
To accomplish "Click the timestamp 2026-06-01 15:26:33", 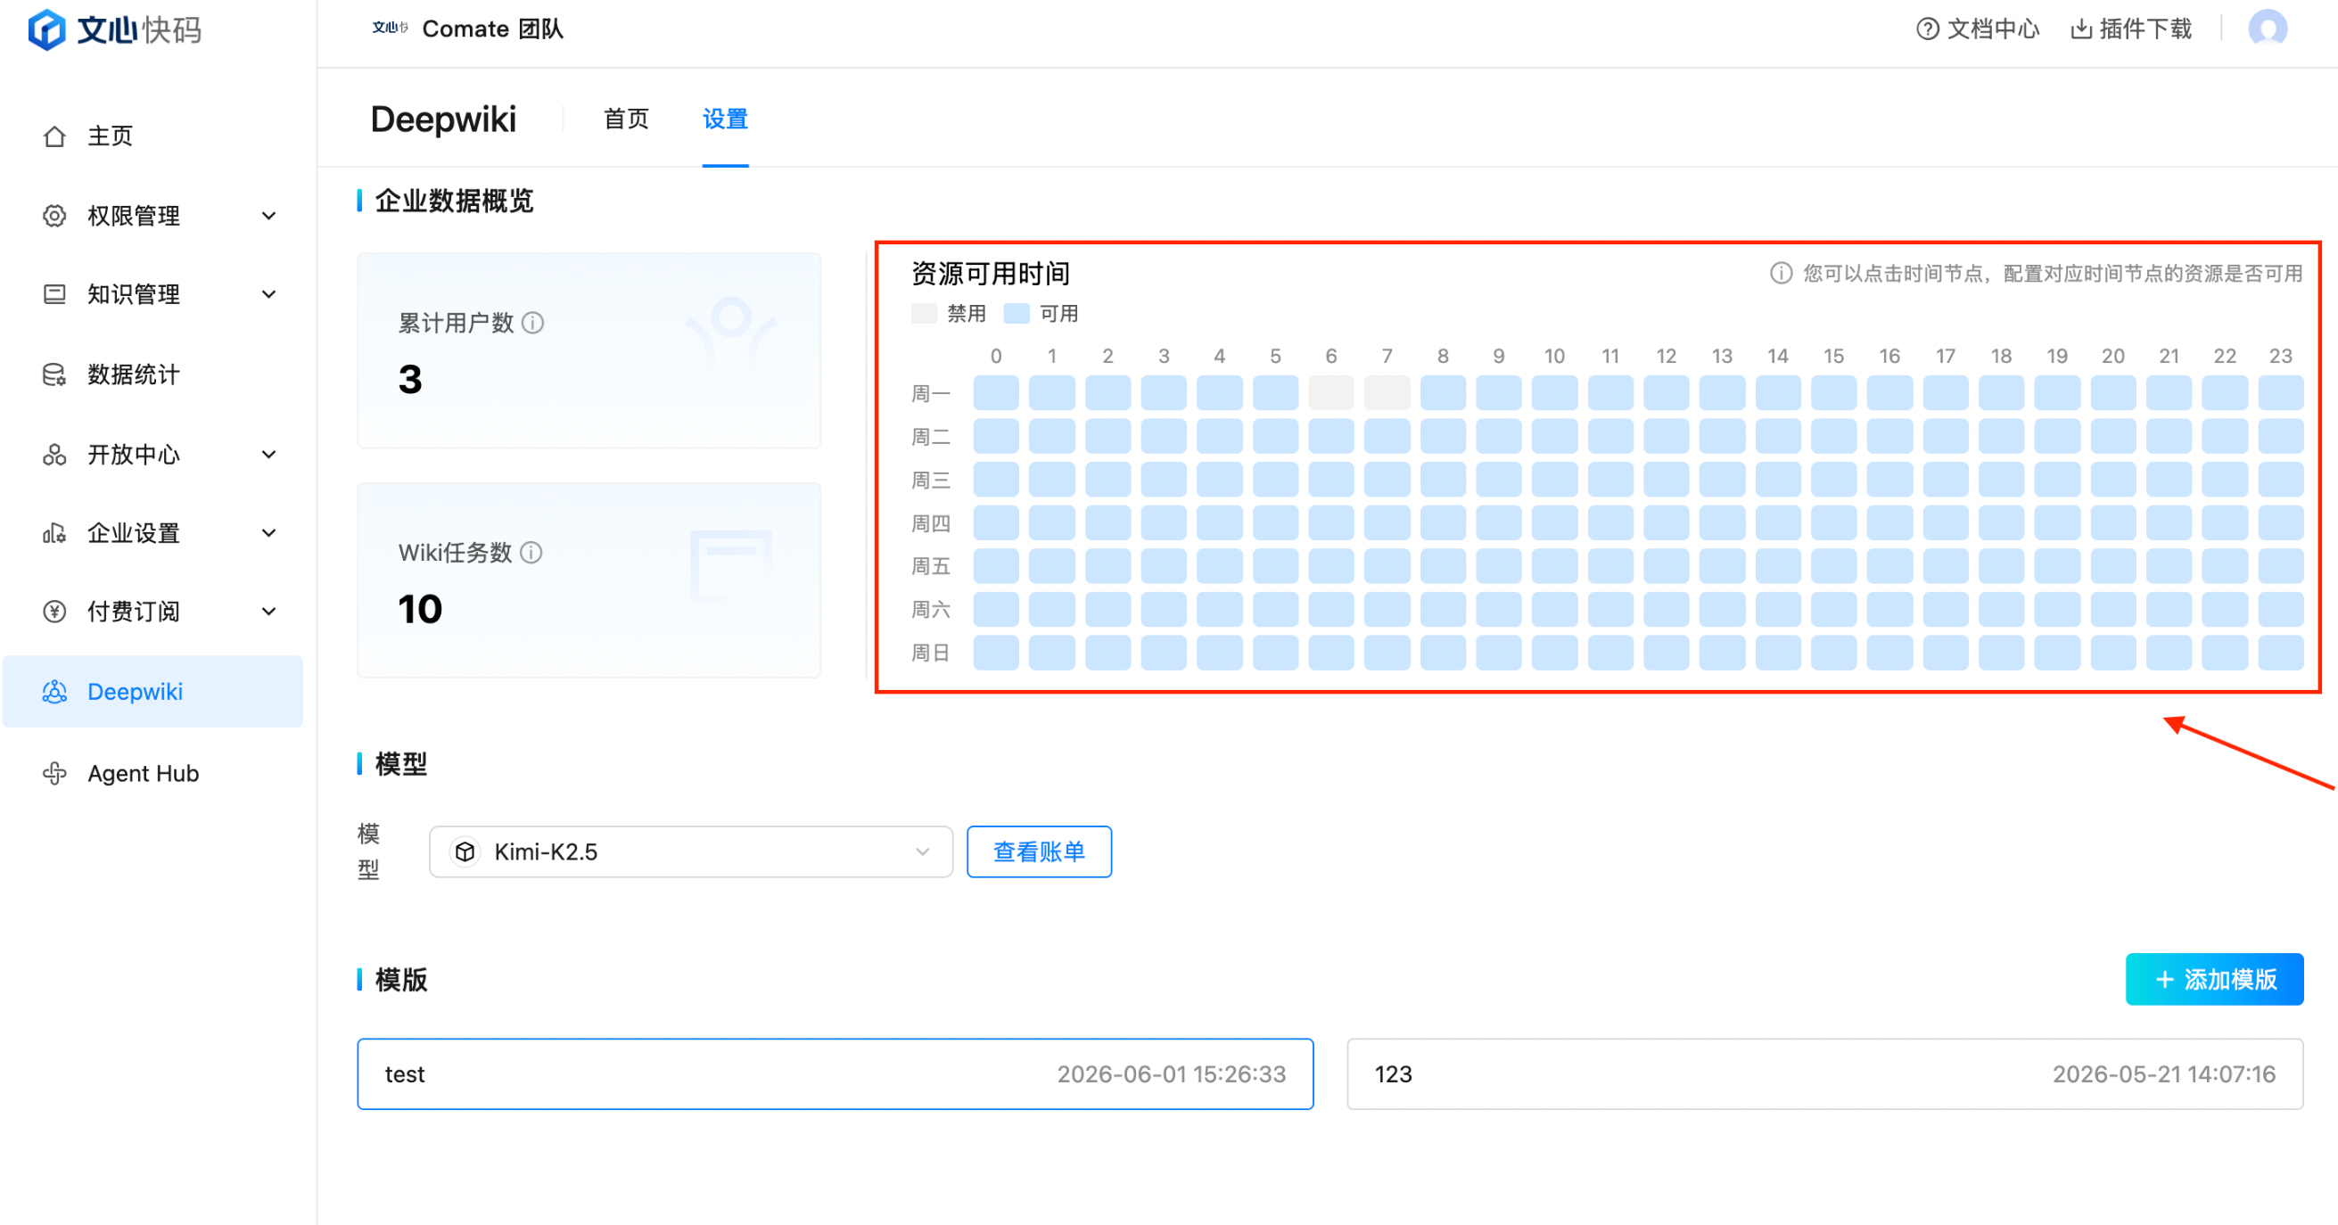I will (x=1171, y=1074).
